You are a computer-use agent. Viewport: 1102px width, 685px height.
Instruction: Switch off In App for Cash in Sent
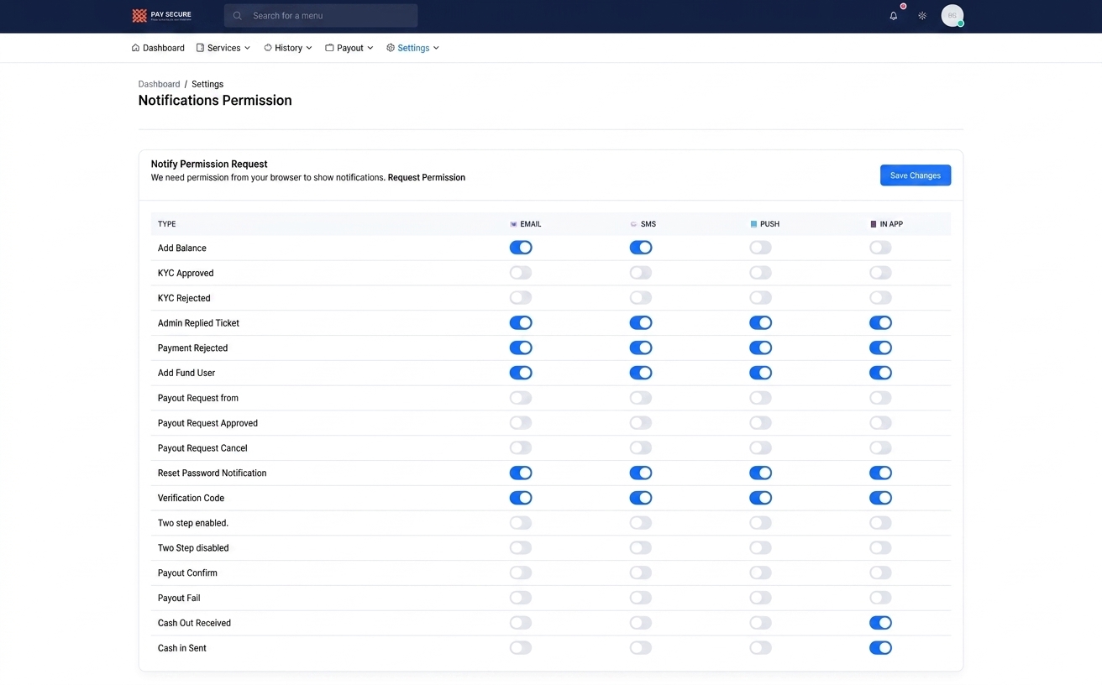[x=880, y=648]
